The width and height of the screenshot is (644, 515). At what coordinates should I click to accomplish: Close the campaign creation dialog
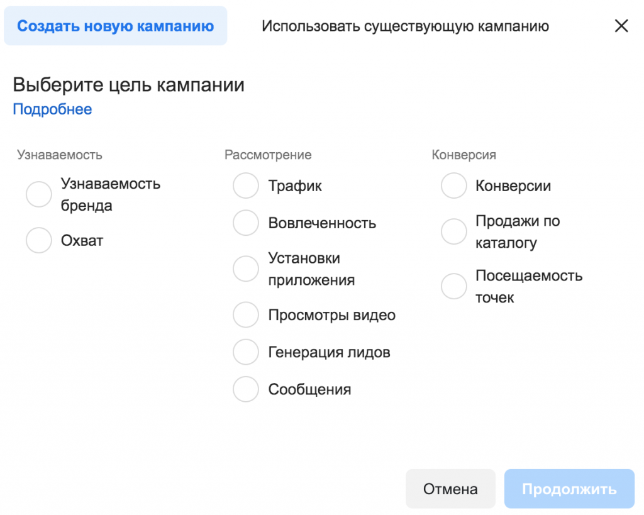click(621, 26)
